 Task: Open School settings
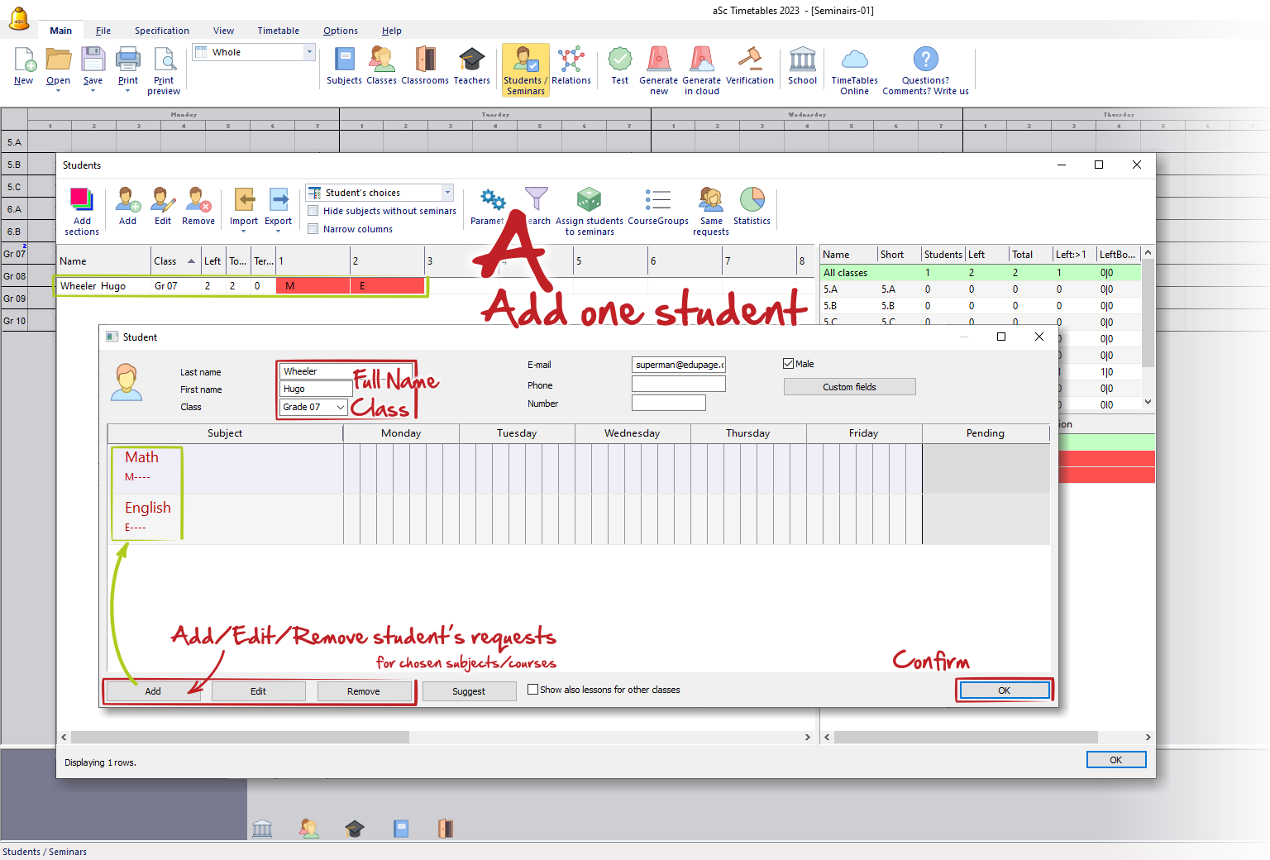coord(802,66)
